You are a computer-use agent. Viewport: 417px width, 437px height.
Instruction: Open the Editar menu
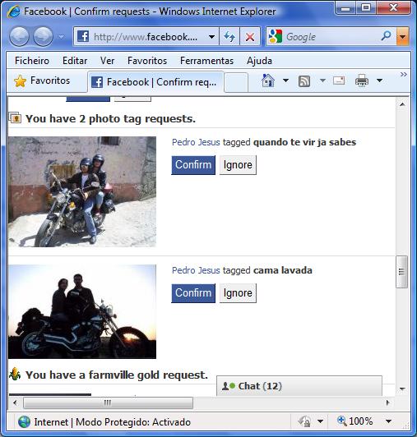(x=75, y=61)
